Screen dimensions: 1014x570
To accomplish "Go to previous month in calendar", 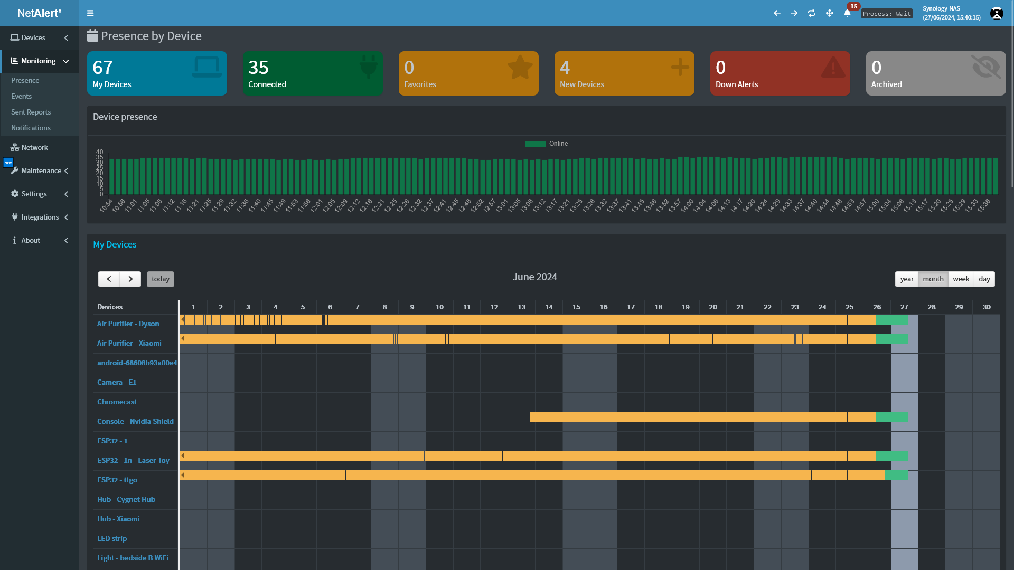I will [109, 279].
